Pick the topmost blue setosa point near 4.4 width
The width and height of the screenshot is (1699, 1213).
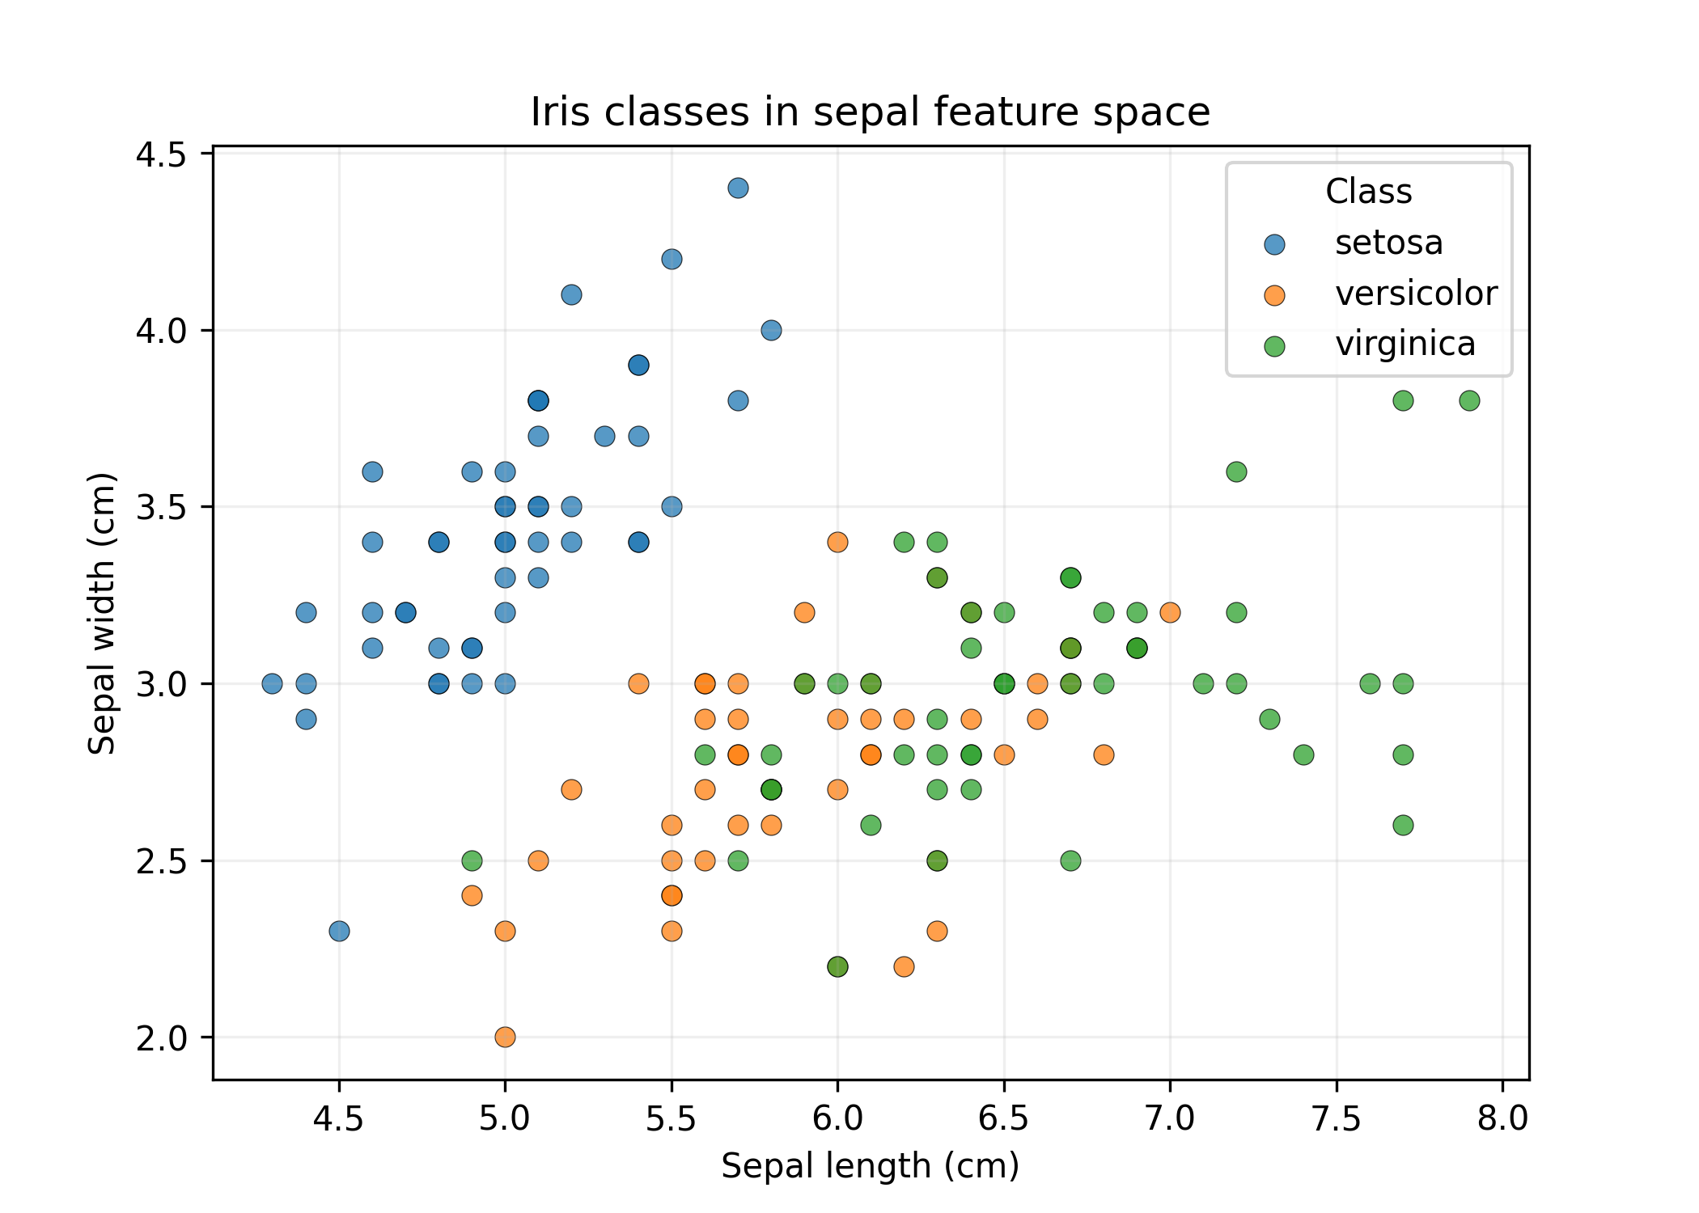pos(738,188)
